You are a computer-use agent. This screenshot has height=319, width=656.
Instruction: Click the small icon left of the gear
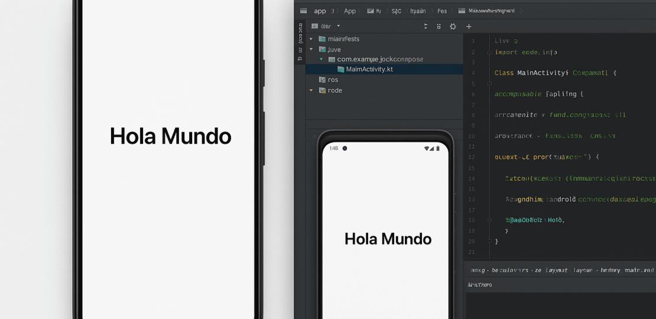click(439, 27)
